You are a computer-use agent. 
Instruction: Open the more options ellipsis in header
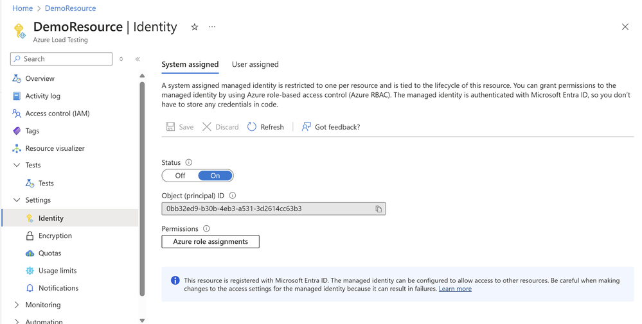tap(212, 27)
